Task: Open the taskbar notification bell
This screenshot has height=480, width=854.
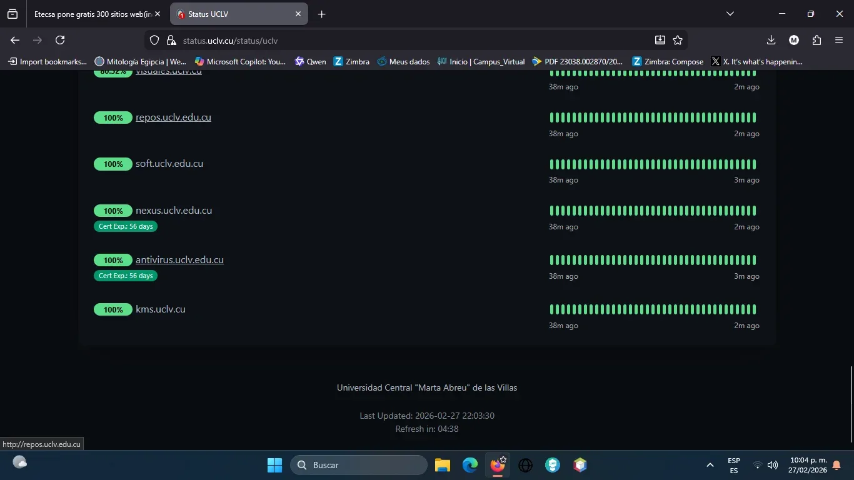Action: [836, 465]
